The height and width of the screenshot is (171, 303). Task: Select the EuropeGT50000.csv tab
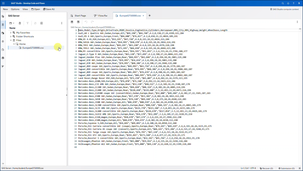tap(130, 16)
